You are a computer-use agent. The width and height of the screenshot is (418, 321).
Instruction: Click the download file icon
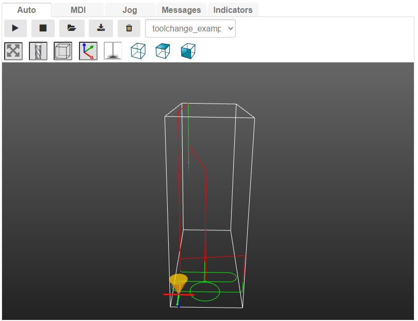coord(101,28)
